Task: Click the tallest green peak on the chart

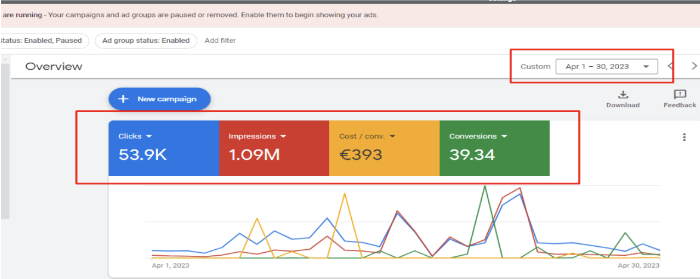Action: coord(485,187)
